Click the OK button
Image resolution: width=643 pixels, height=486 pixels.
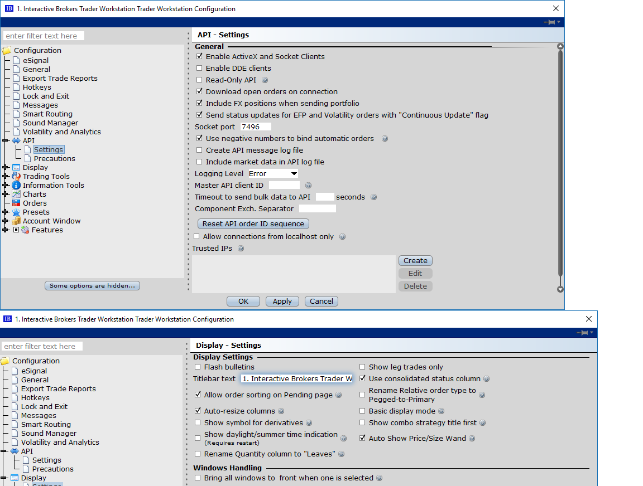coord(243,302)
